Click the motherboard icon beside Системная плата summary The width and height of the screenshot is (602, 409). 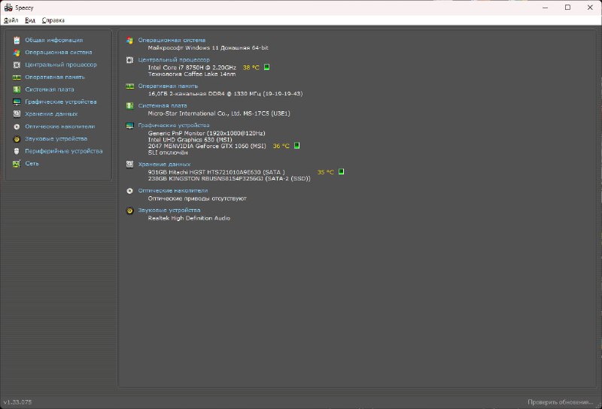click(x=129, y=105)
